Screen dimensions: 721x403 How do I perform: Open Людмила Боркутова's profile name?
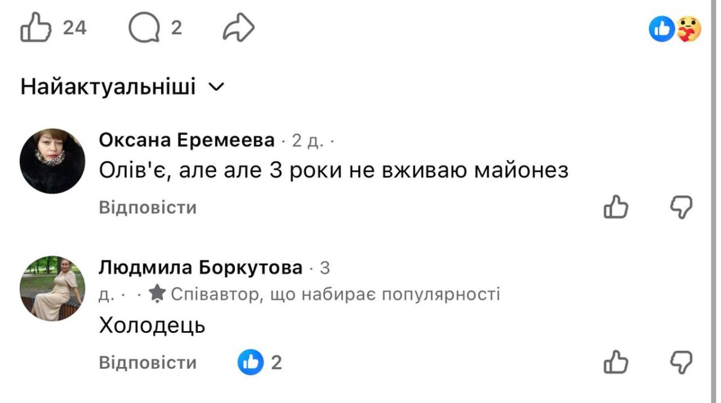tap(201, 267)
